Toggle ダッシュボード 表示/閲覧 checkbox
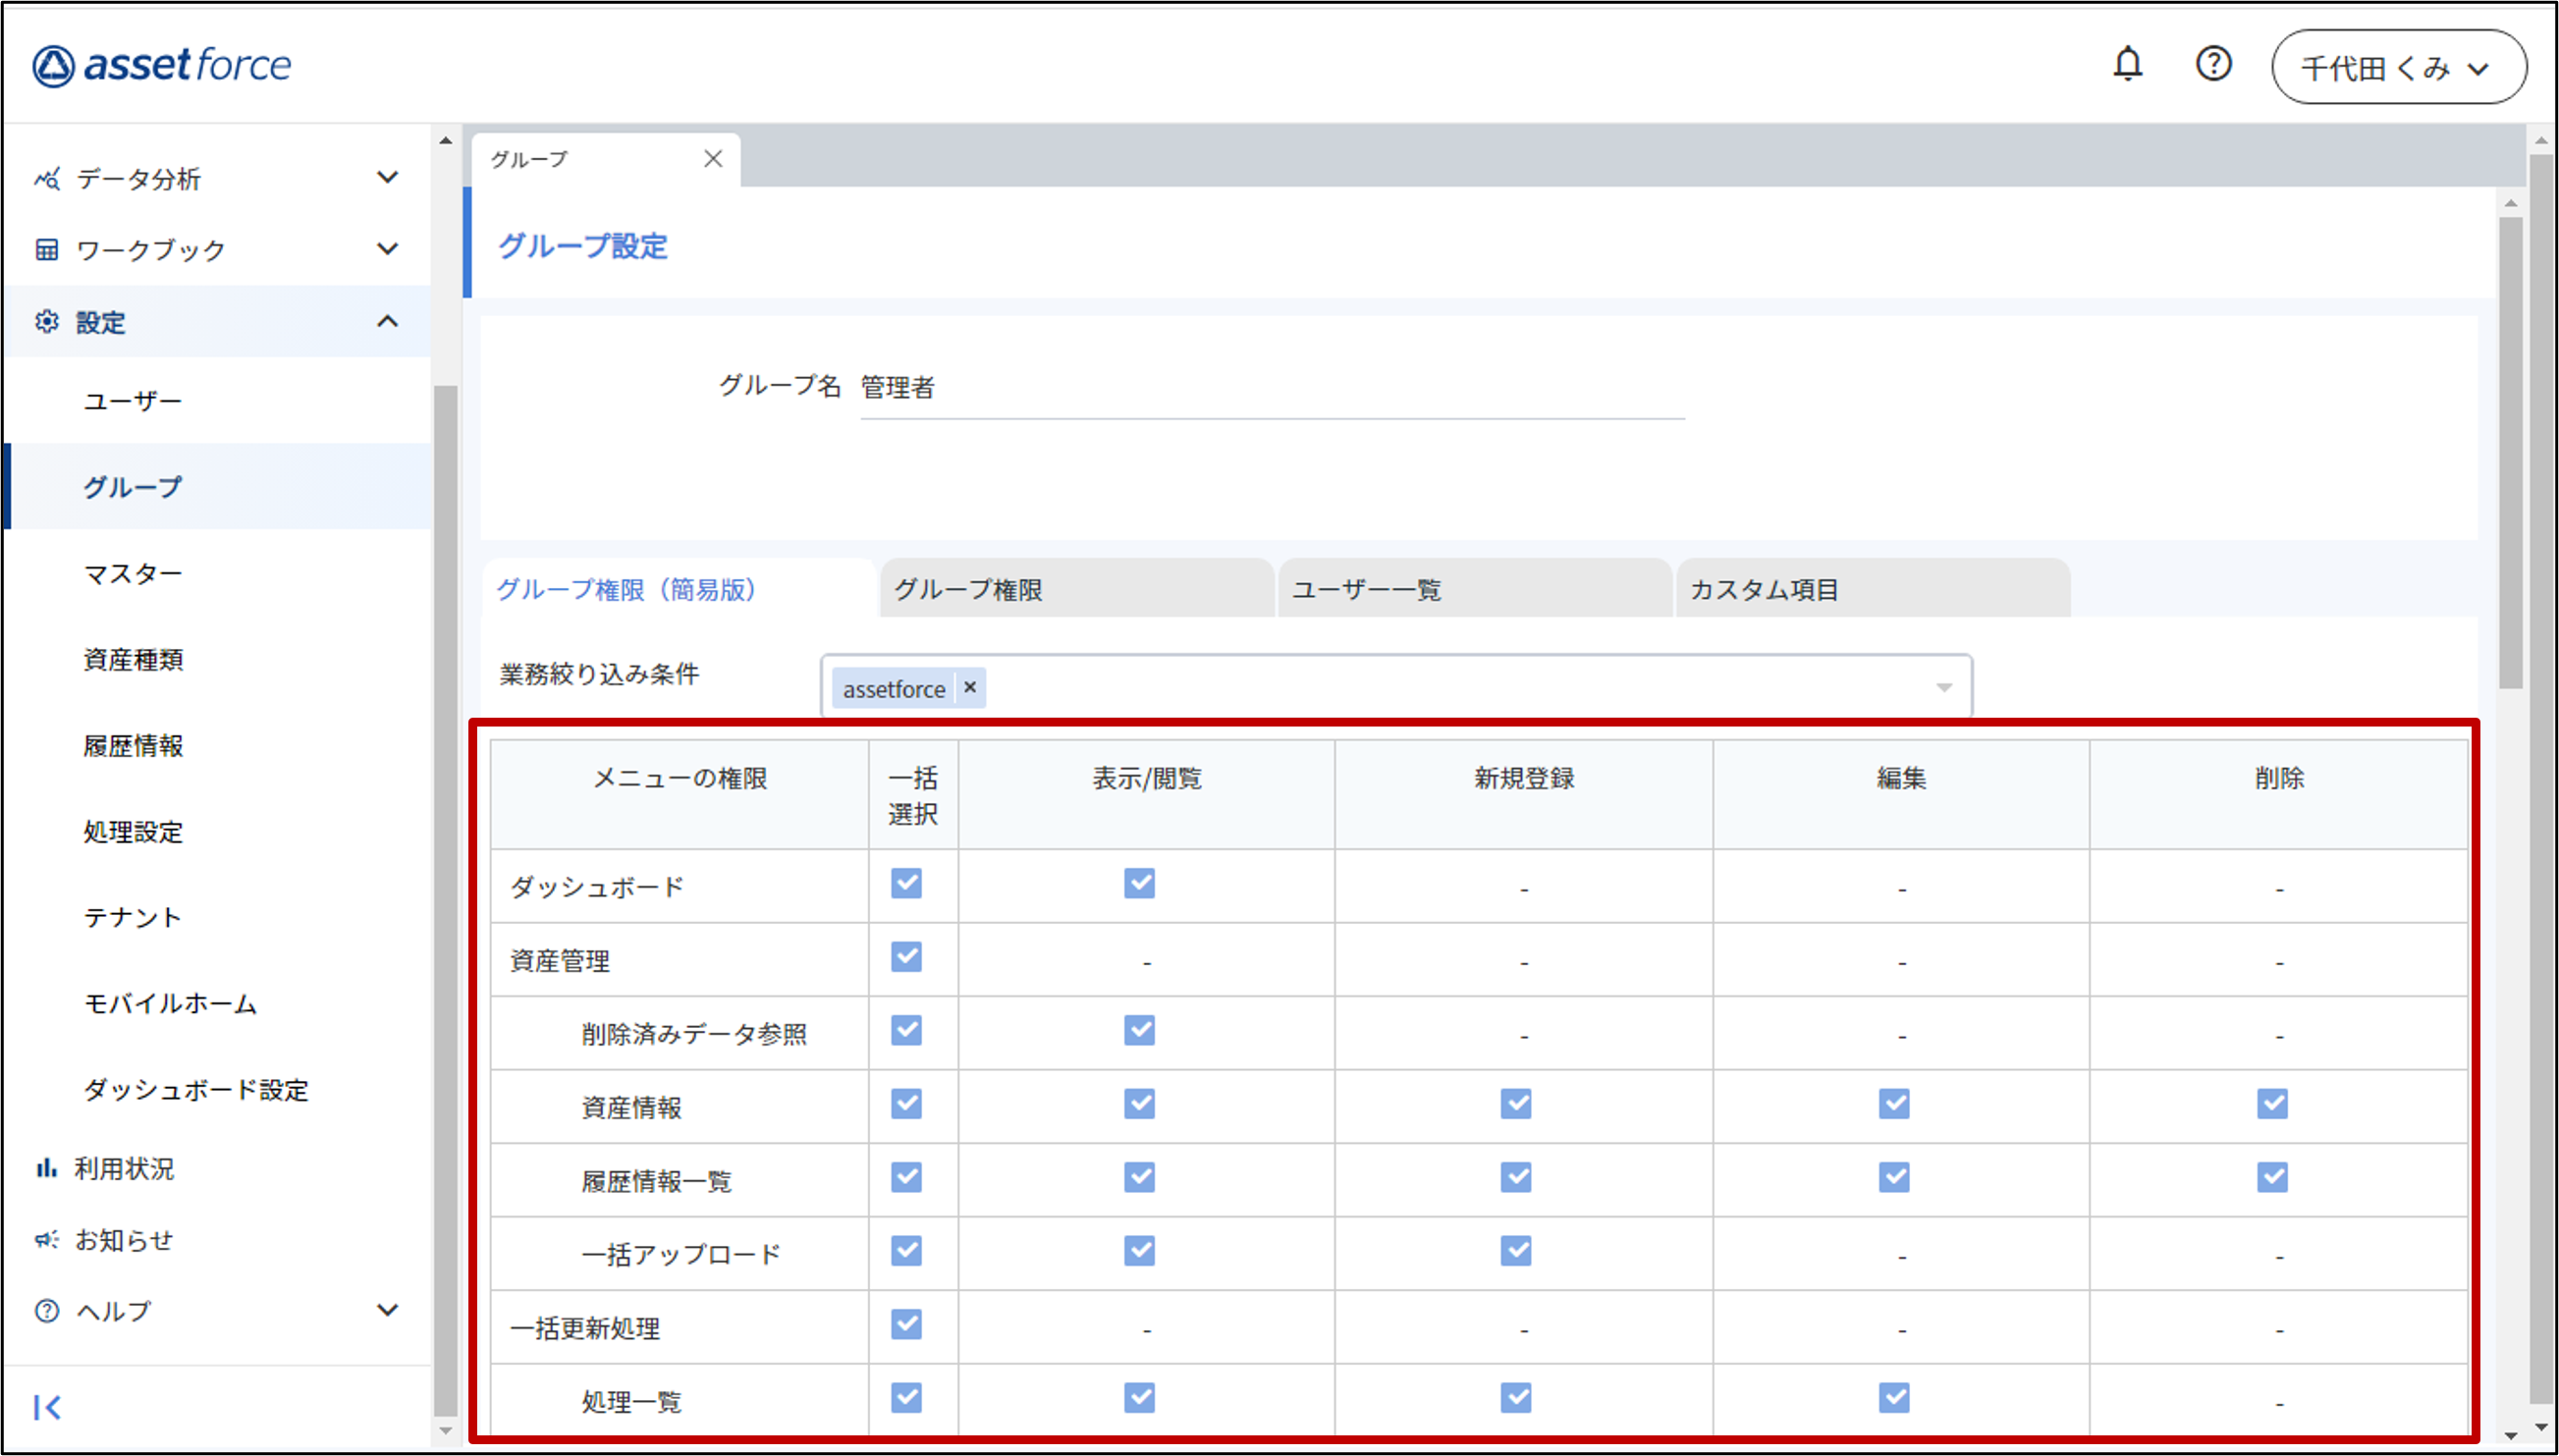Viewport: 2559px width, 1456px height. pos(1139,884)
